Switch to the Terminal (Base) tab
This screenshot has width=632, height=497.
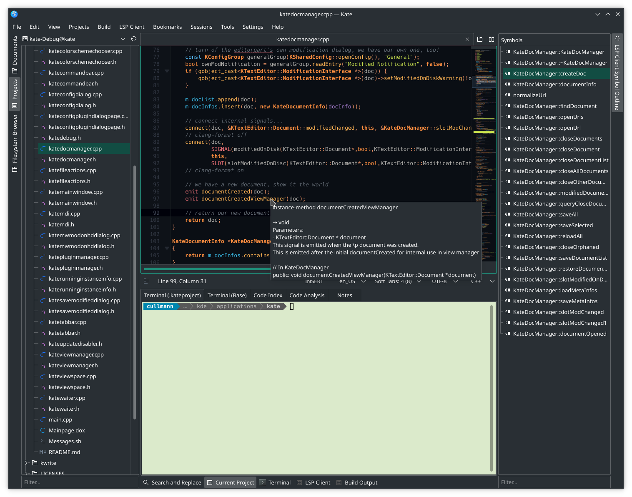pyautogui.click(x=227, y=295)
